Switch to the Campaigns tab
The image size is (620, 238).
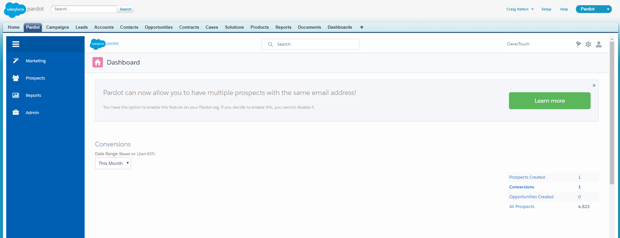(x=57, y=27)
